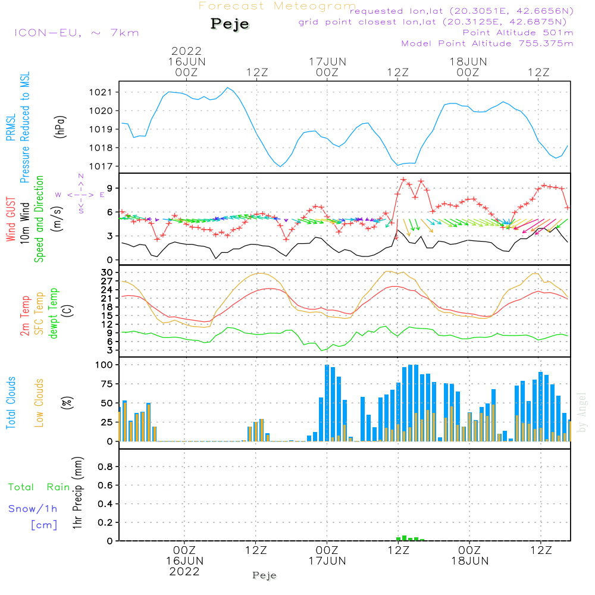Click the orange SFC Temp legend label

tap(39, 312)
